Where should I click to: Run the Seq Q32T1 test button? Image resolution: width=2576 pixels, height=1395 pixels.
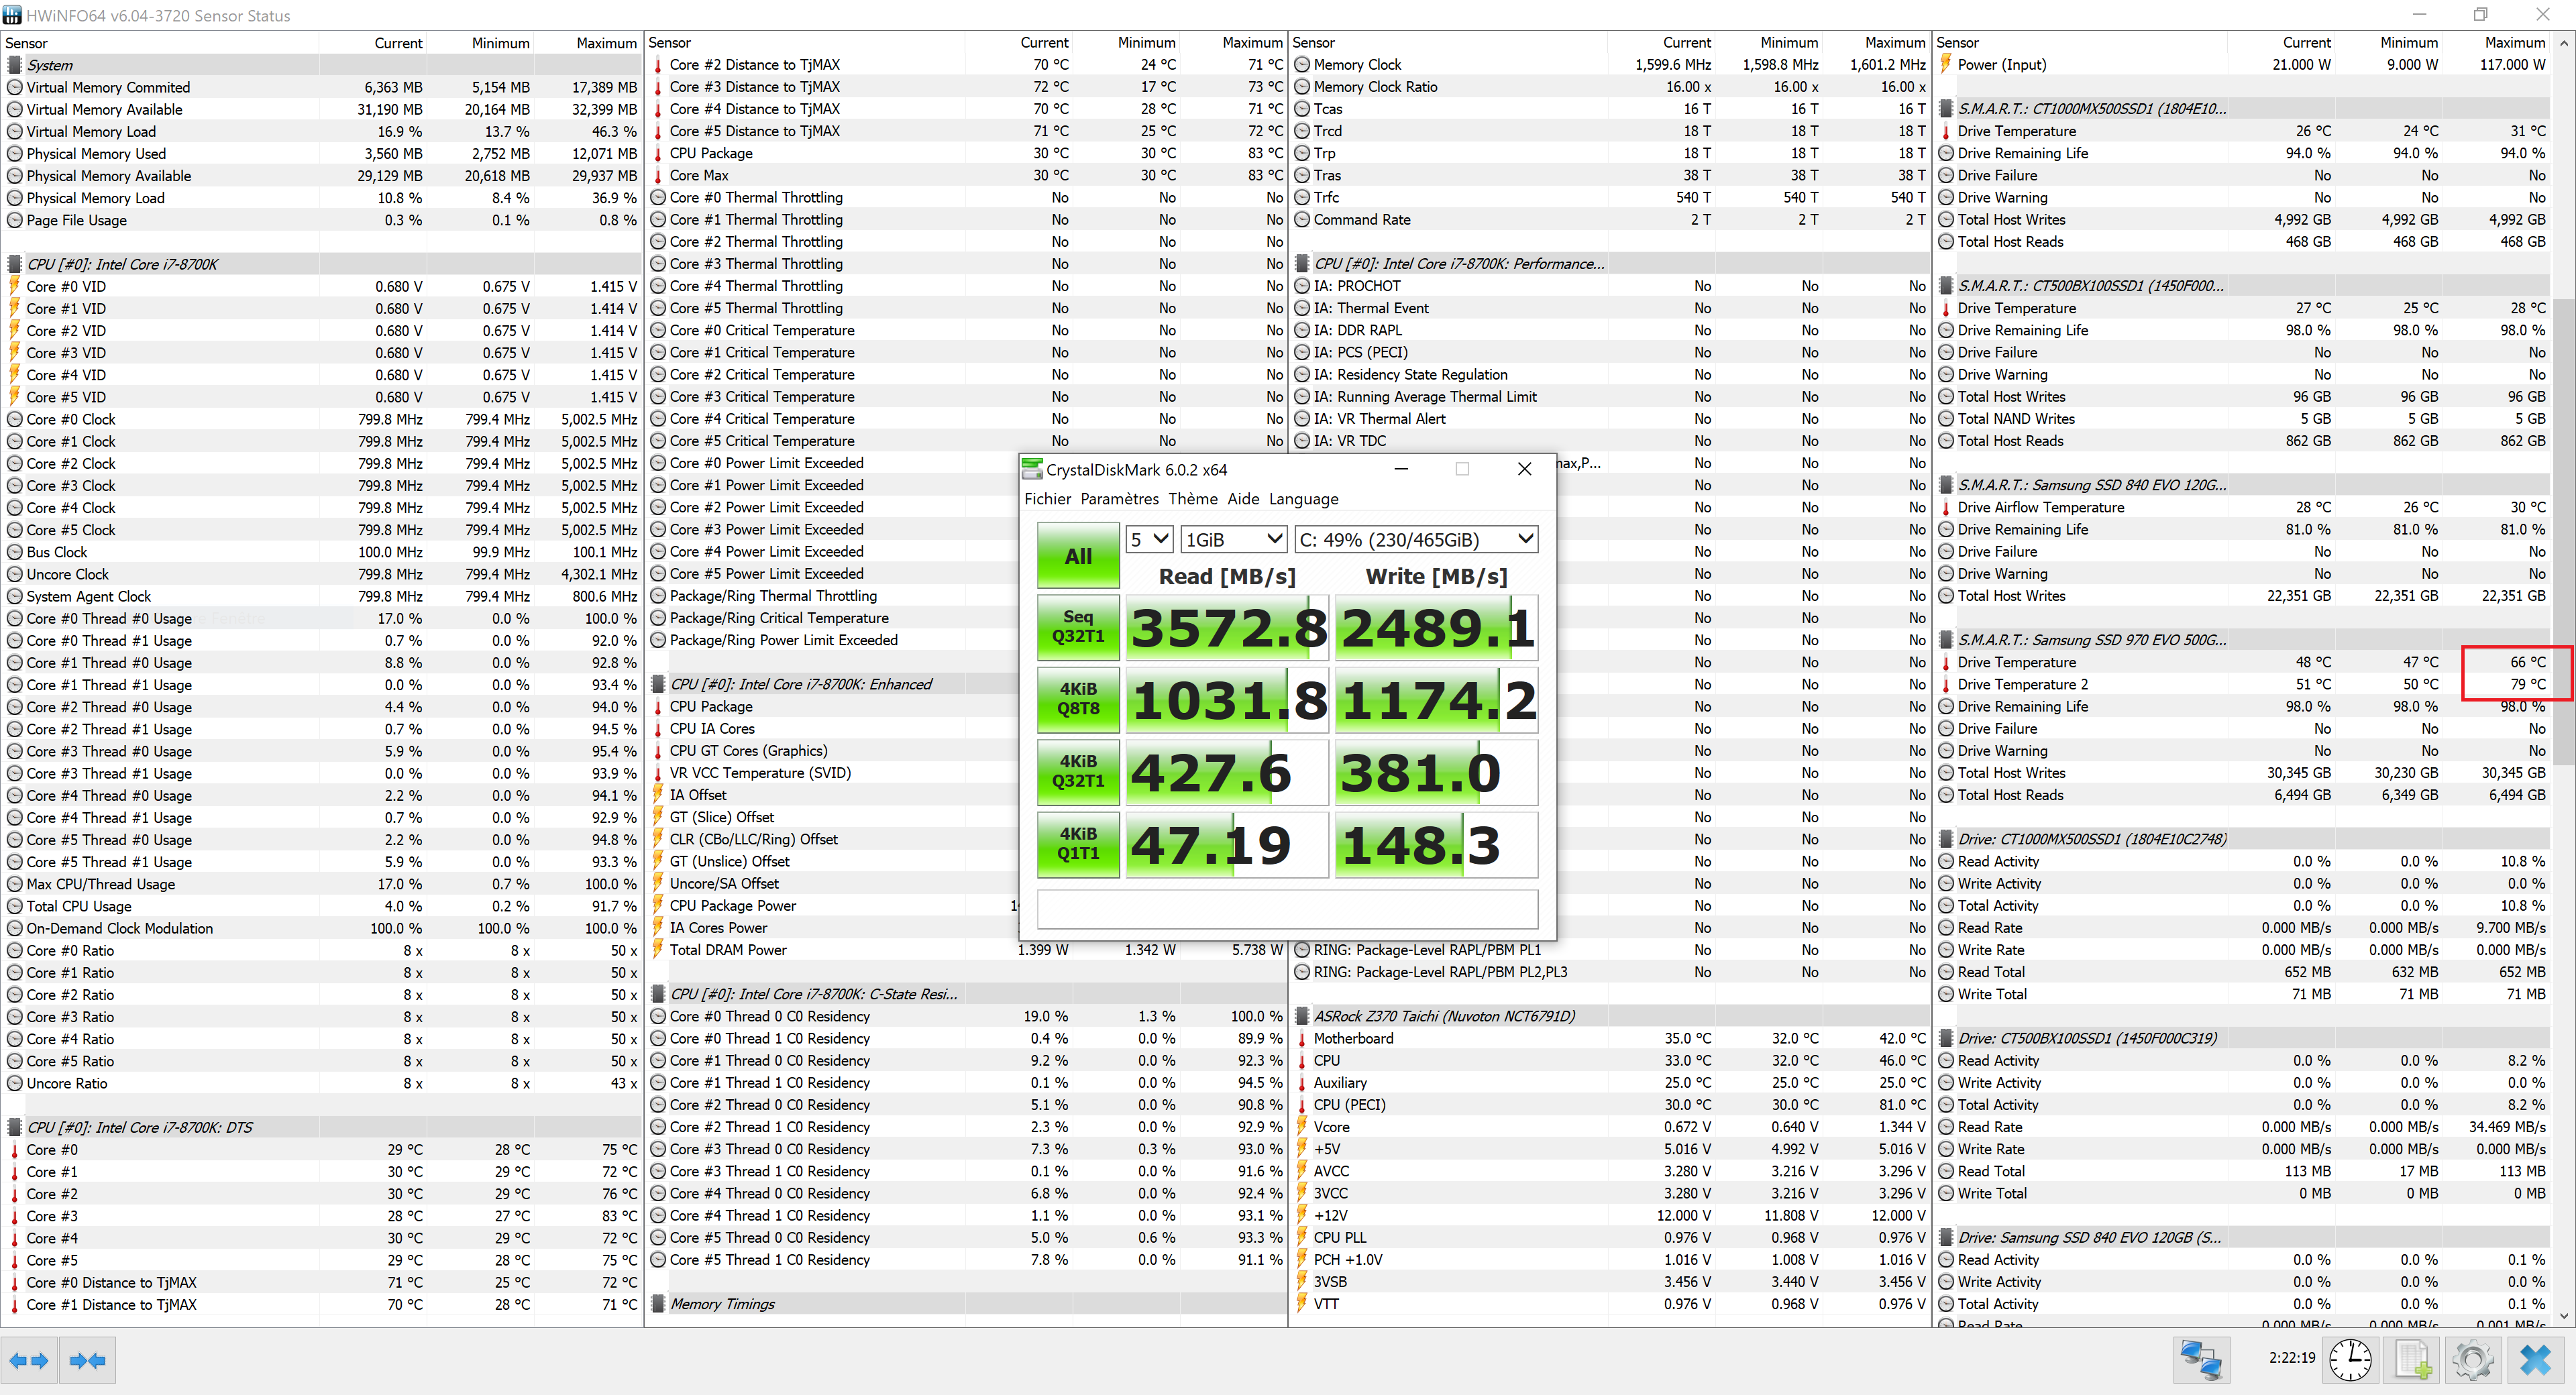tap(1078, 627)
